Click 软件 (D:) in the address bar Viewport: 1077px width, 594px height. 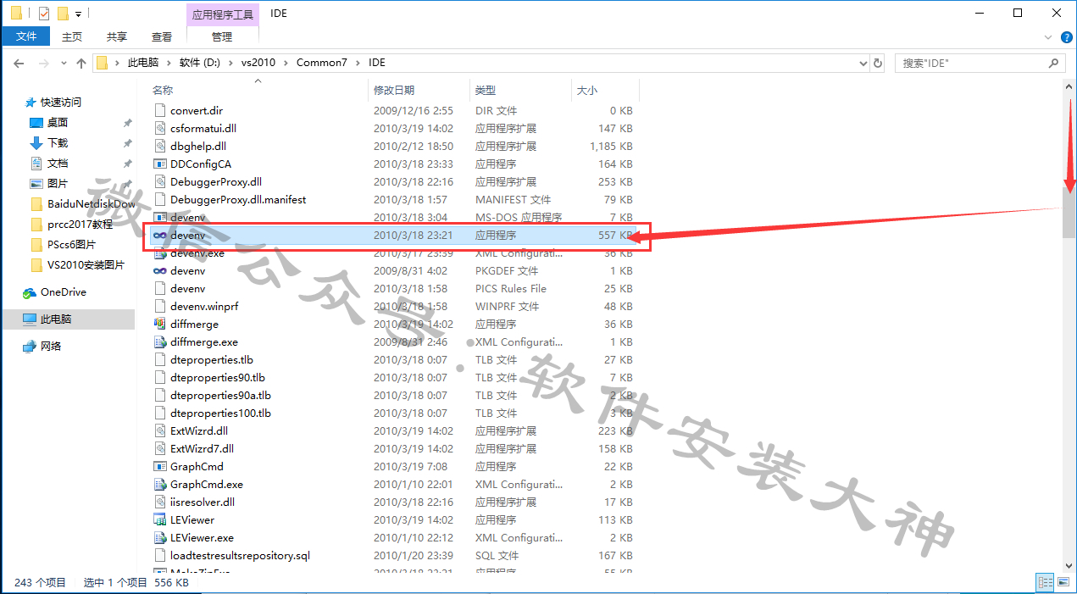click(x=199, y=63)
